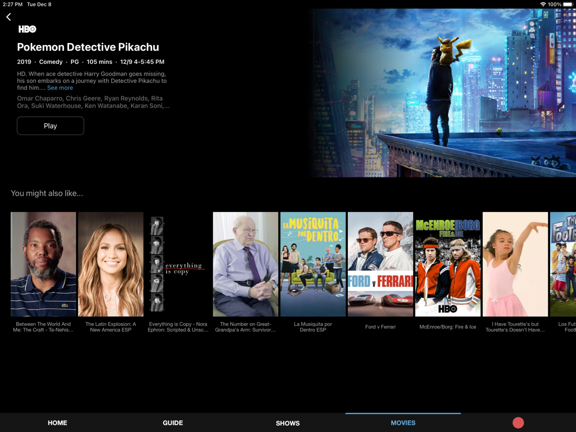
Task: Tap 'Everything is Copy - Nora Ephron' caption
Action: (178, 327)
